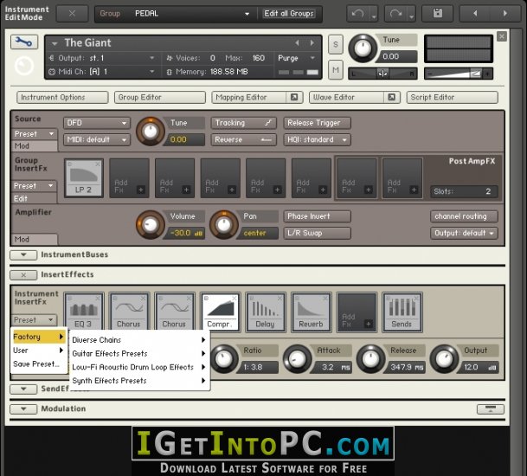Screen dimensions: 527x476
Task: Open the Group Editor
Action: pos(160,97)
